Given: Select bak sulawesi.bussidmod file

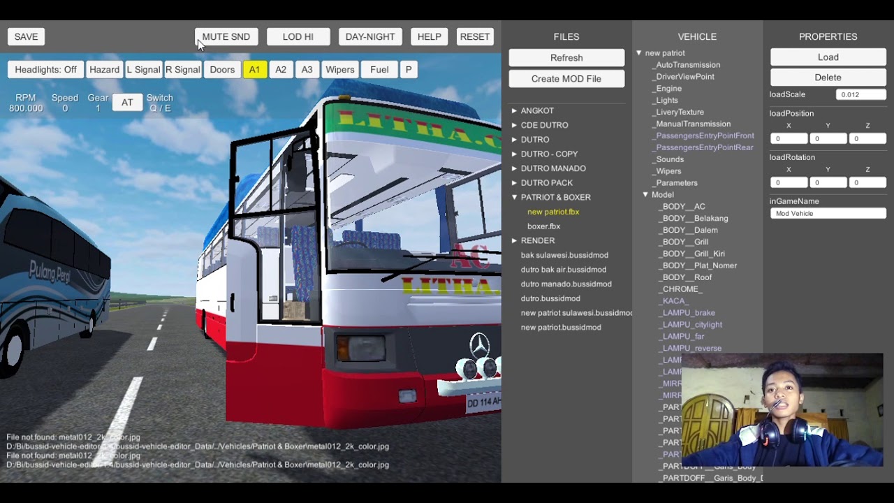Looking at the screenshot, I should click(564, 255).
